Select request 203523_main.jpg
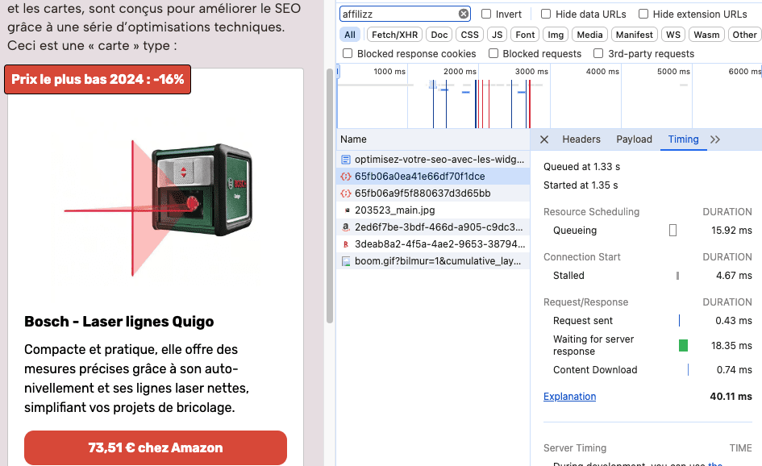 pyautogui.click(x=433, y=210)
